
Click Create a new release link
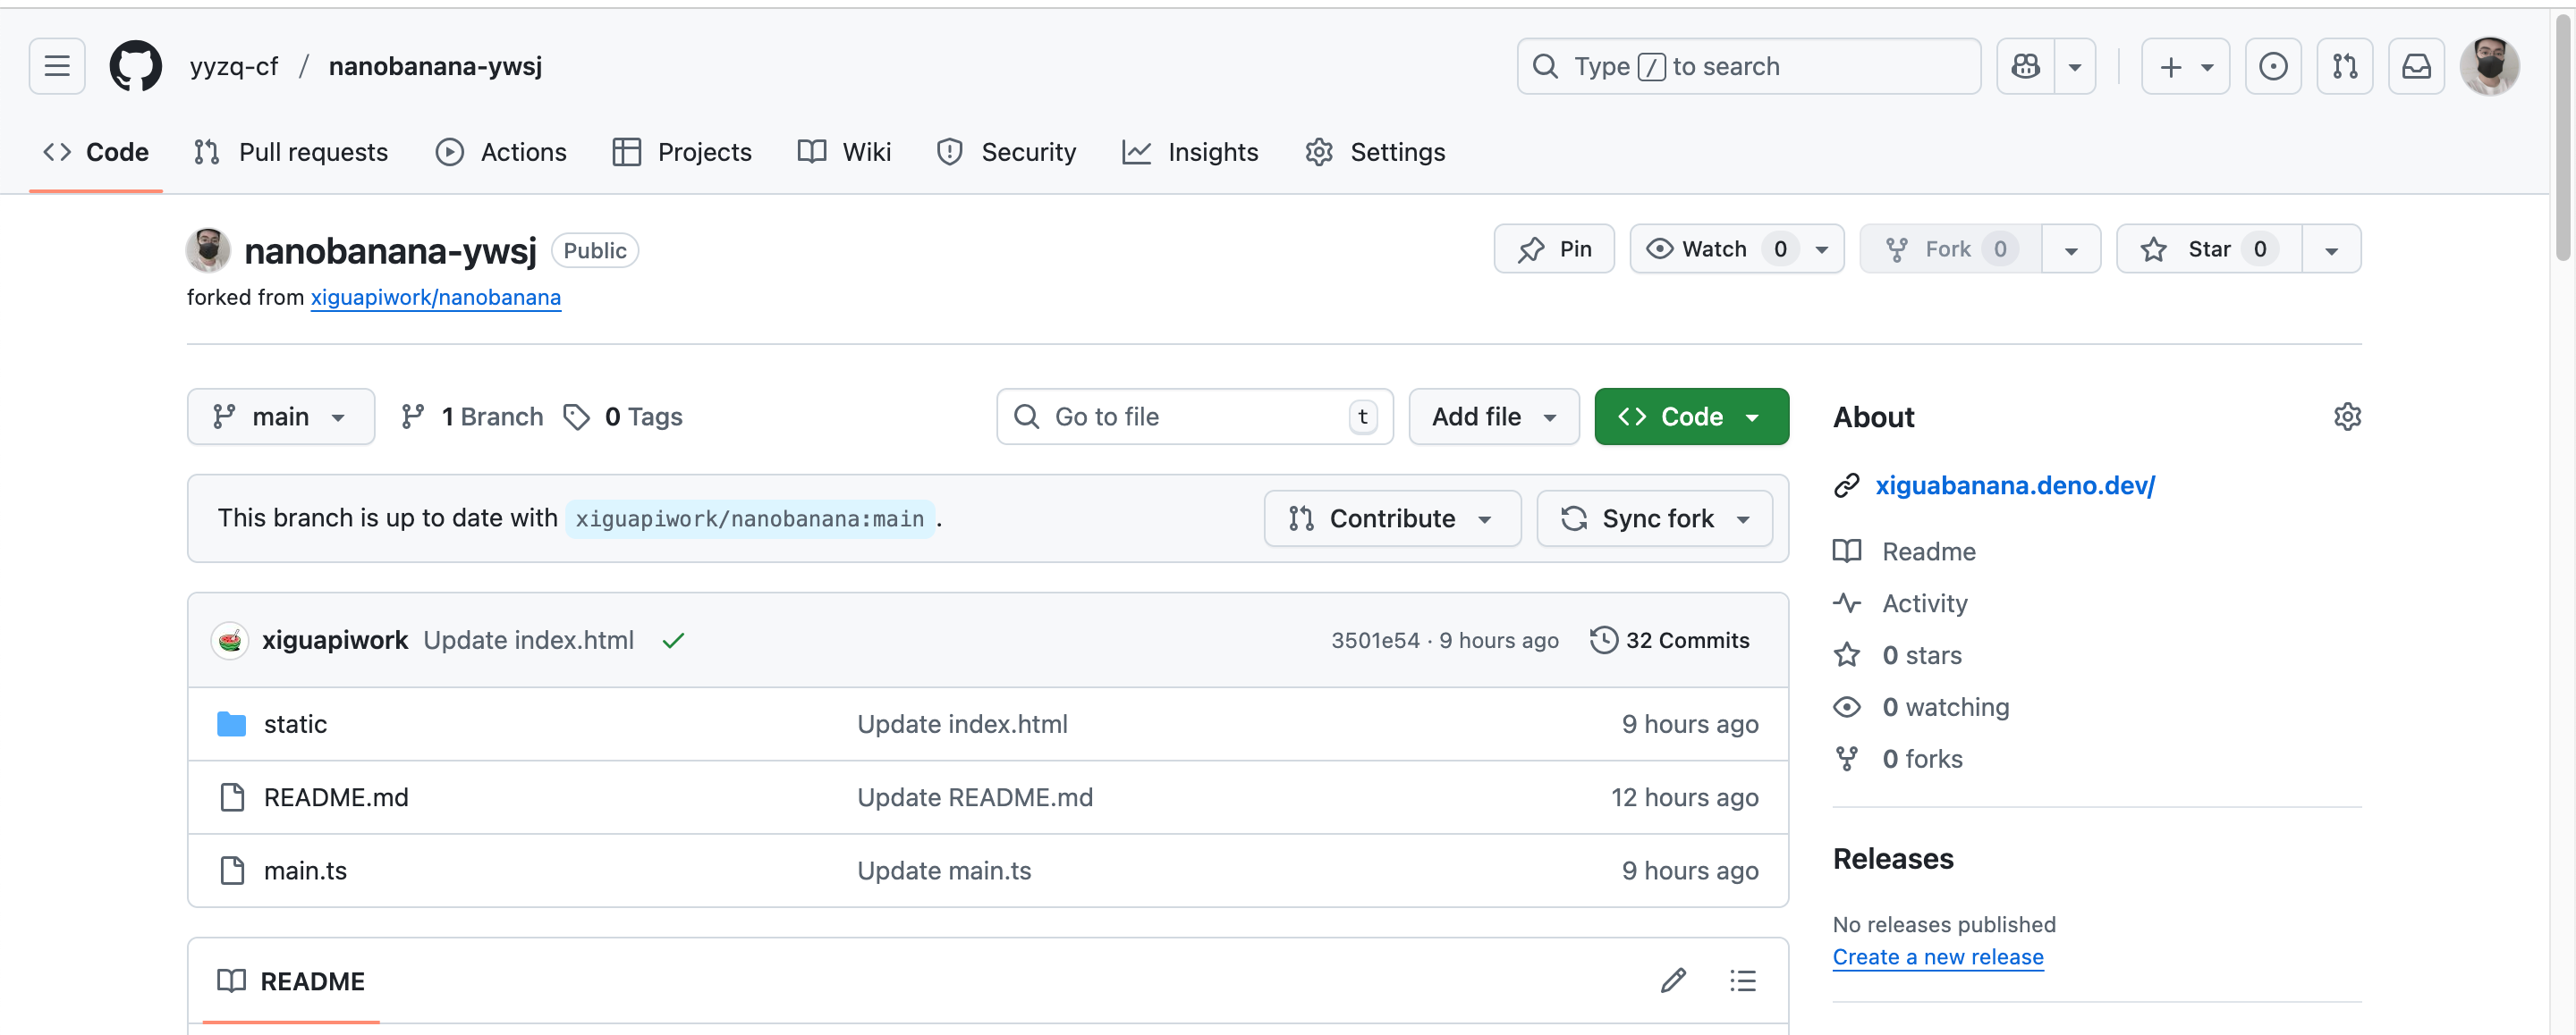[x=1937, y=956]
